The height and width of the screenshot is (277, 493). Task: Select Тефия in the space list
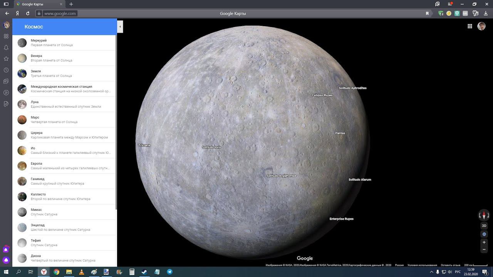[64, 243]
